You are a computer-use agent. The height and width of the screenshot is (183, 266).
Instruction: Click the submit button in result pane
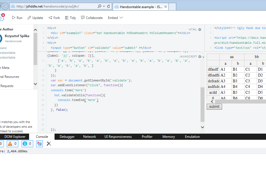pos(214,107)
